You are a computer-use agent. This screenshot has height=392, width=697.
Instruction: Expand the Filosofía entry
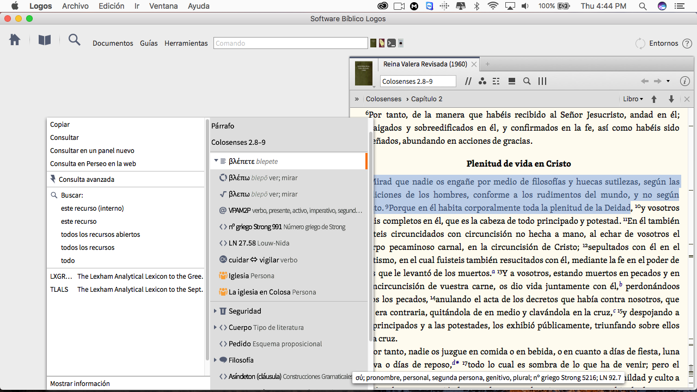[216, 360]
